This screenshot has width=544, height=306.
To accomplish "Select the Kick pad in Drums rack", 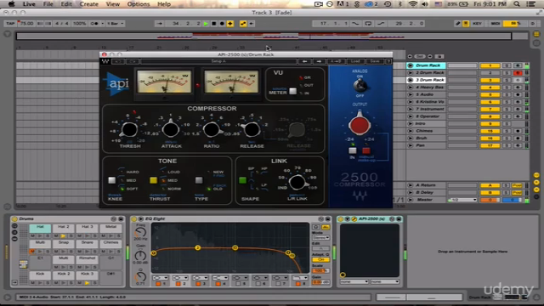I will point(40,275).
